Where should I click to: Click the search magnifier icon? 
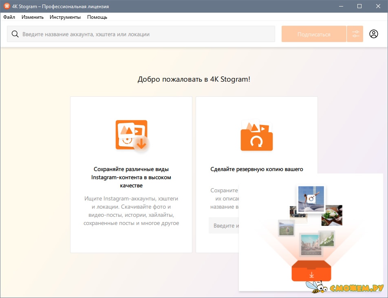[15, 34]
